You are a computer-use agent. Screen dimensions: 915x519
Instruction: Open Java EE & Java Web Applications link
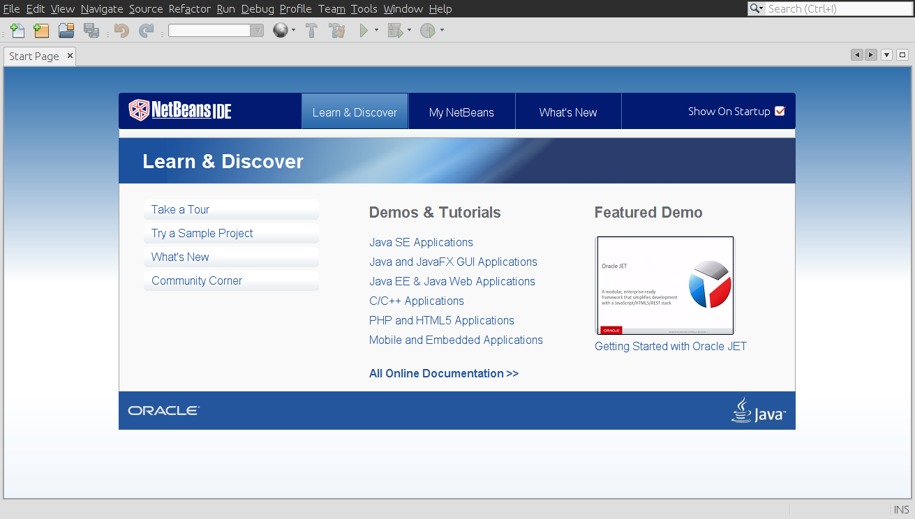(x=452, y=281)
